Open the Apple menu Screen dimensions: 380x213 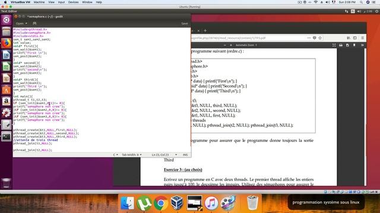tap(5, 2)
